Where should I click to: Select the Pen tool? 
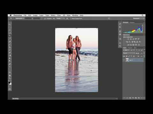[10, 64]
